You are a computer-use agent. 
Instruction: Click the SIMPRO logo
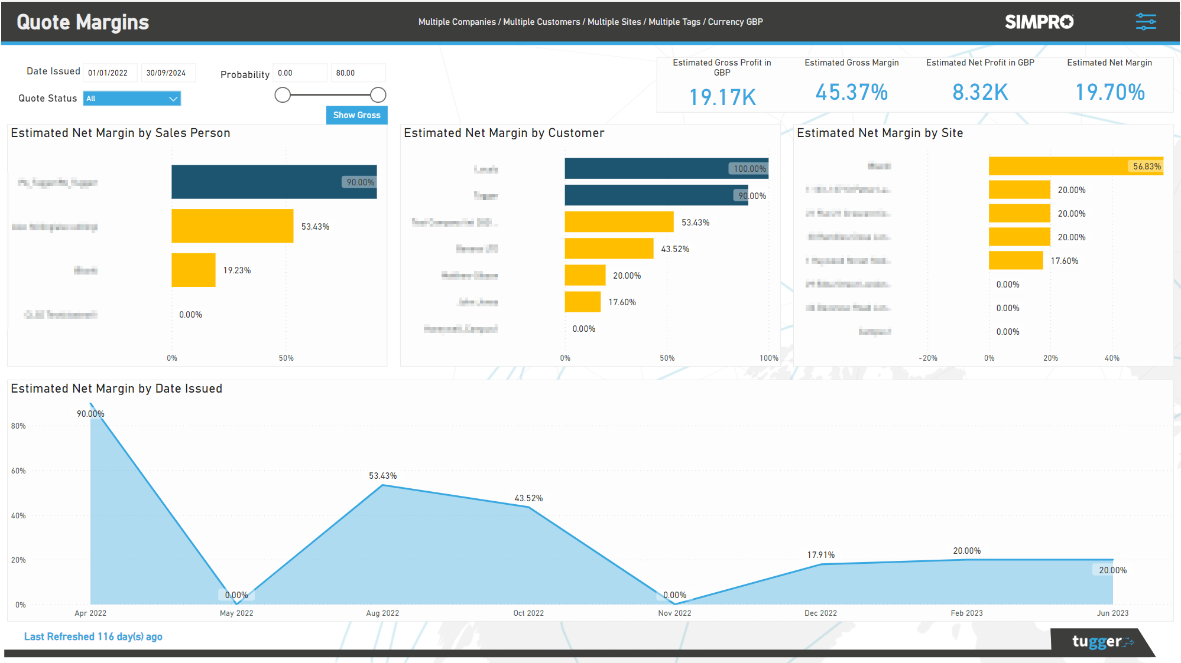(1039, 22)
